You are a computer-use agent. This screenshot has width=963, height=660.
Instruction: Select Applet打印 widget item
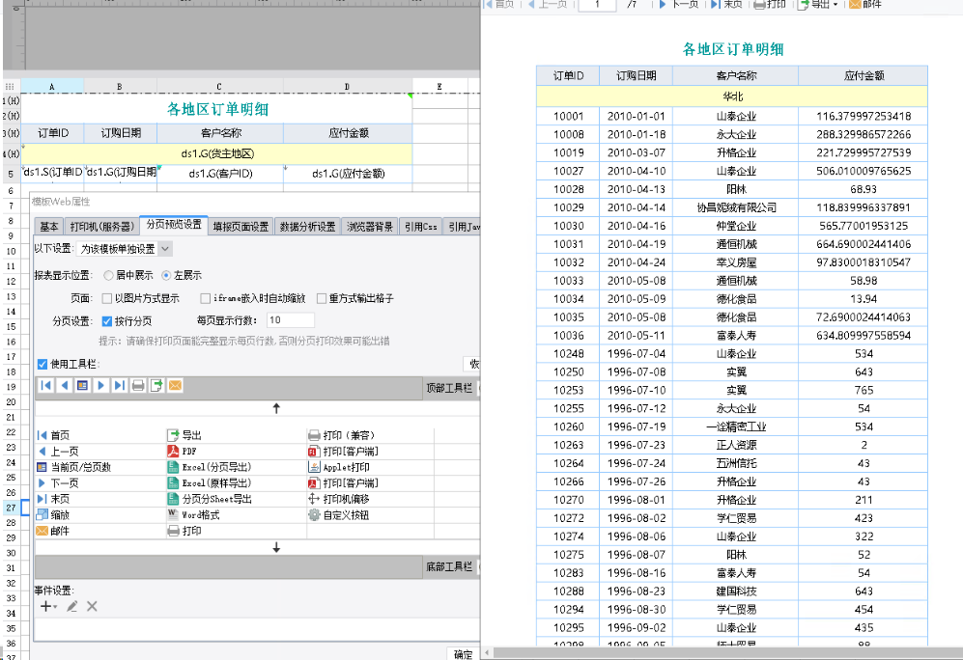click(x=339, y=467)
